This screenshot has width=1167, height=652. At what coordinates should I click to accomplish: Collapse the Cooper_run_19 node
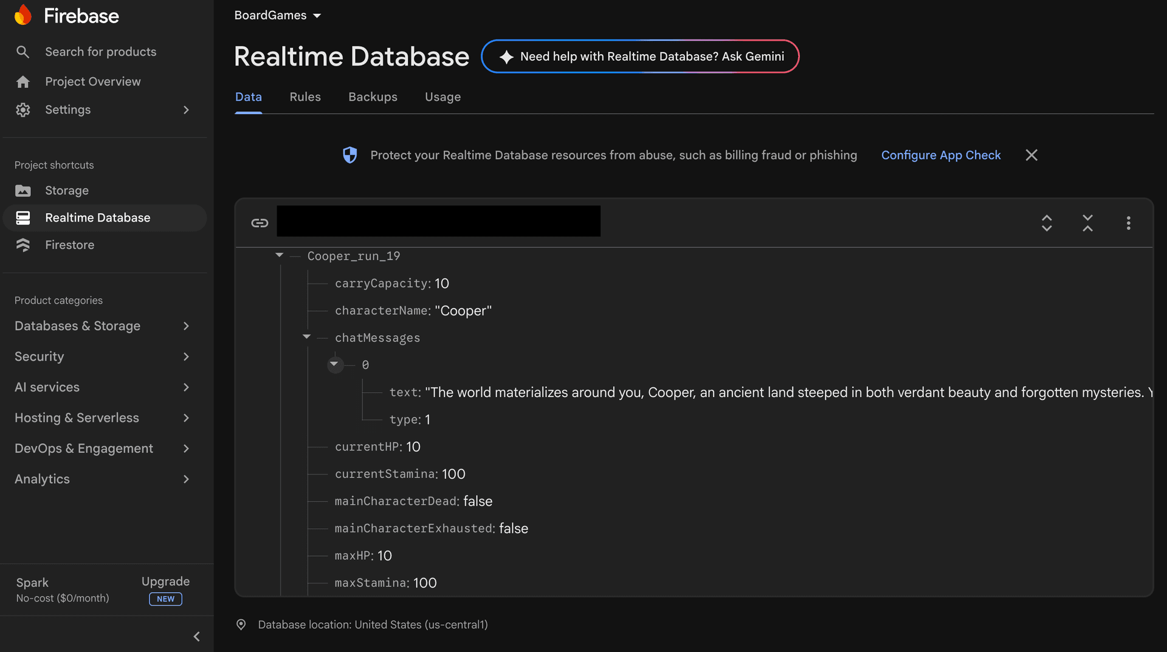[279, 256]
